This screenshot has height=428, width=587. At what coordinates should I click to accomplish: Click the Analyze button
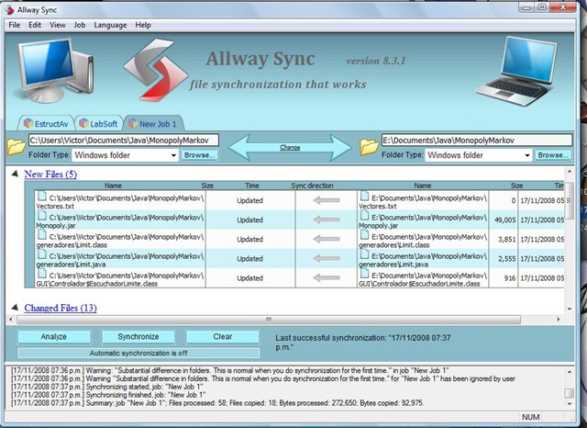pyautogui.click(x=54, y=336)
